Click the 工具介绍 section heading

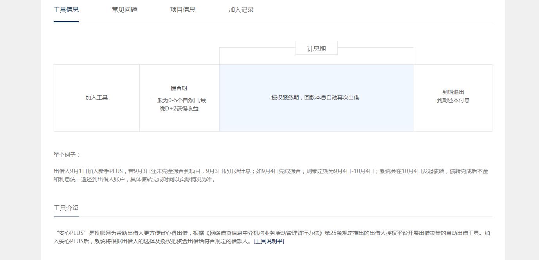pyautogui.click(x=66, y=208)
